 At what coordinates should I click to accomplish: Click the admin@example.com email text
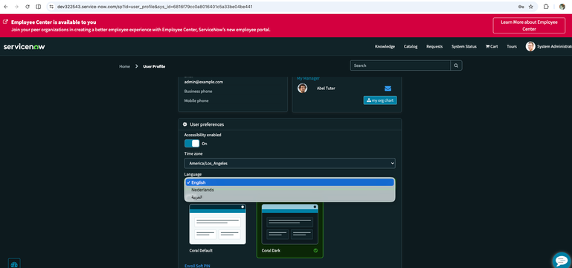click(204, 82)
